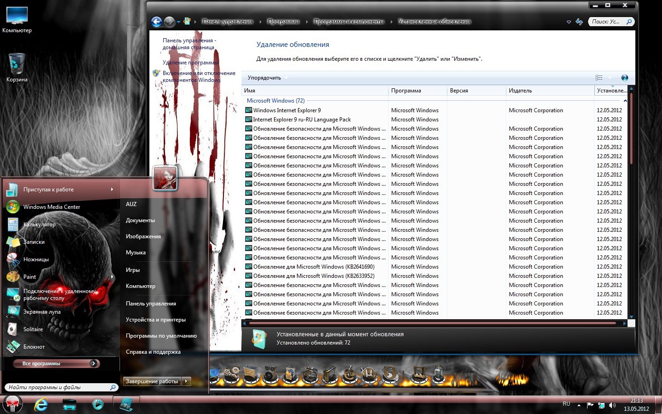Expand Приступая к работе submenu arrow
Image resolution: width=662 pixels, height=414 pixels.
point(112,190)
